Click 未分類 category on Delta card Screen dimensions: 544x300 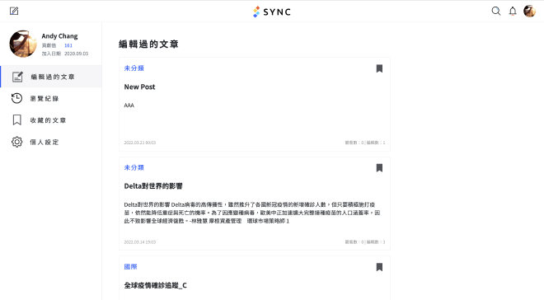point(134,167)
